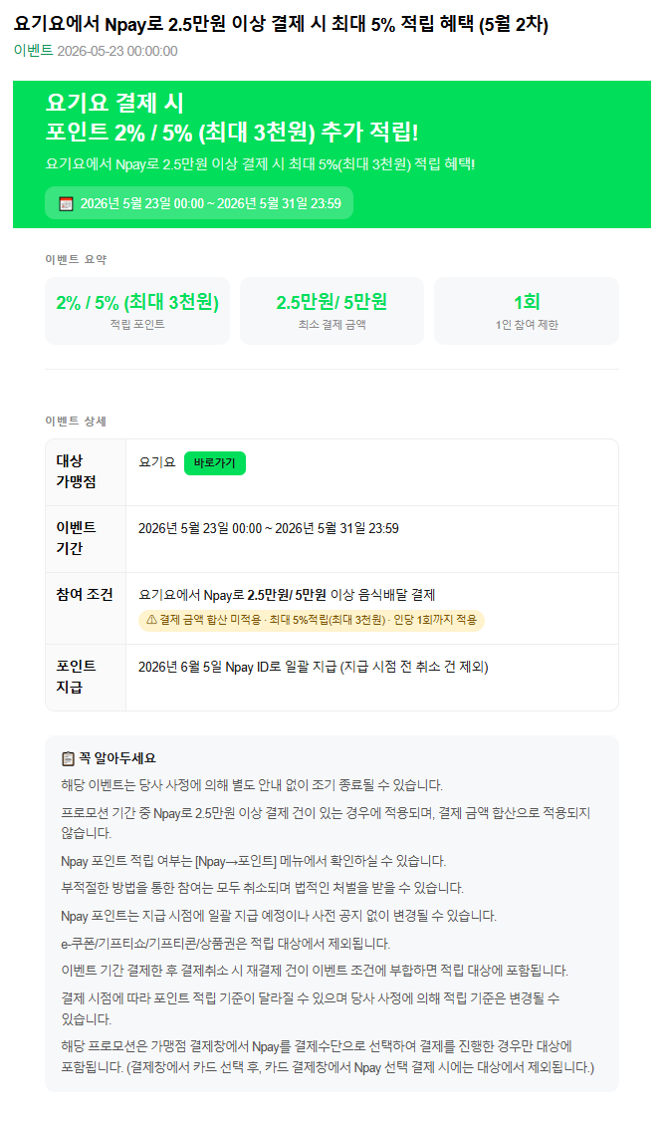
Task: Open the 바로가기 button next to 요기요
Action: [215, 462]
